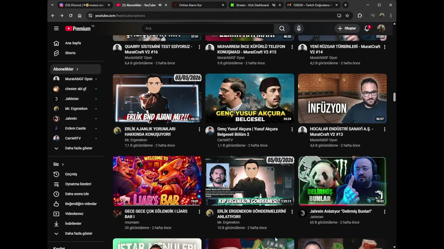Expand Siz section Daha fazla göster
Viewport: 444px width, 249px height.
tap(76, 233)
